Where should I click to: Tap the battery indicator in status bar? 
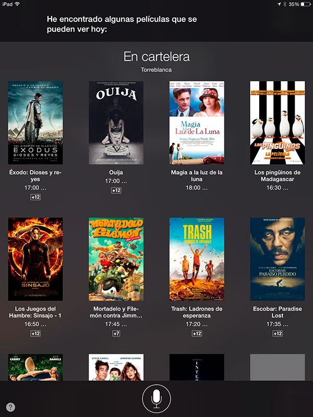coord(306,4)
